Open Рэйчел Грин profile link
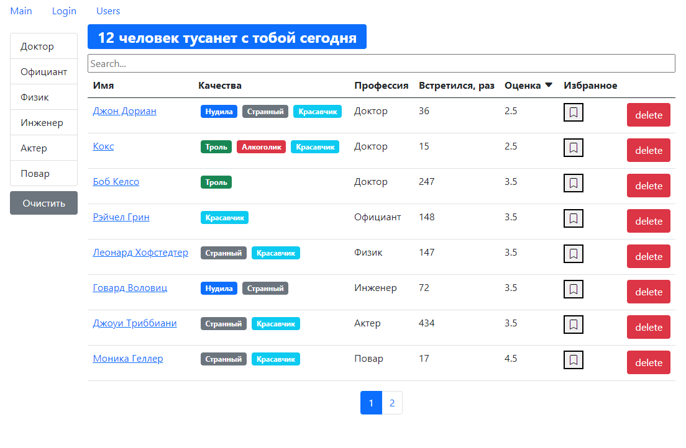The image size is (686, 448). pyautogui.click(x=121, y=217)
